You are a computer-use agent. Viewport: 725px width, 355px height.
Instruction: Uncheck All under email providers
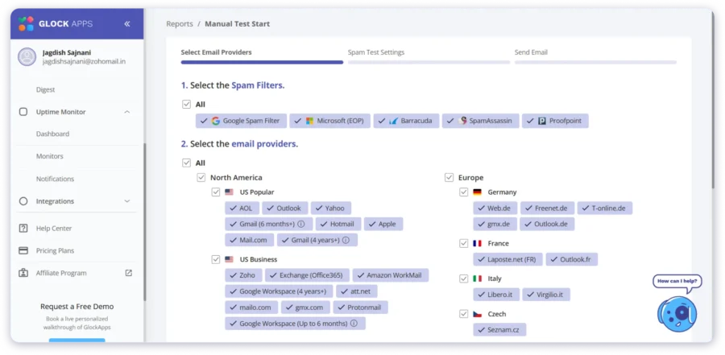(x=186, y=163)
